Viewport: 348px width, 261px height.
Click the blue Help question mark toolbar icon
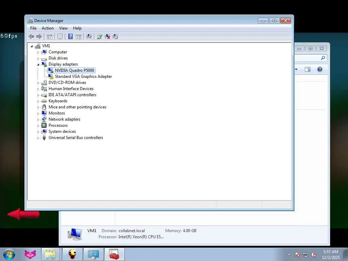click(70, 36)
